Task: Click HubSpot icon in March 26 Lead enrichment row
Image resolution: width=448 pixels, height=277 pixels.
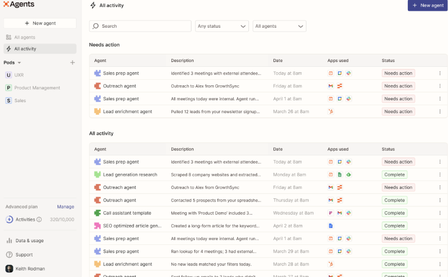Action: (330, 111)
